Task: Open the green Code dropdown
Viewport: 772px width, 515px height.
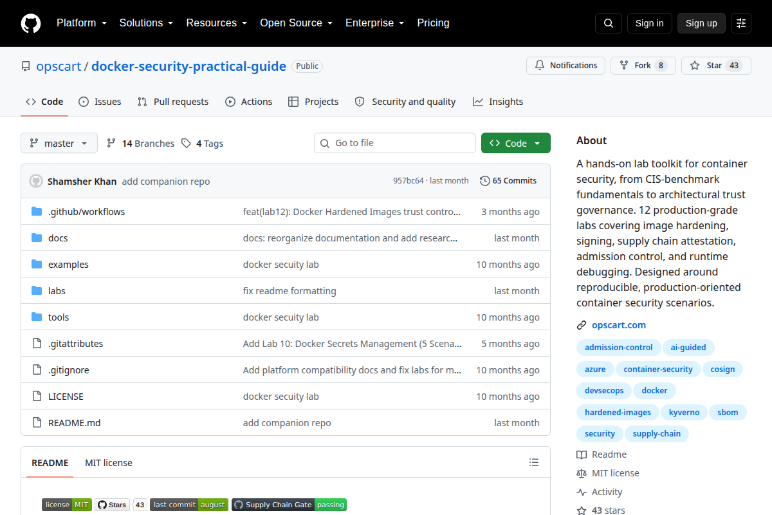Action: [516, 143]
